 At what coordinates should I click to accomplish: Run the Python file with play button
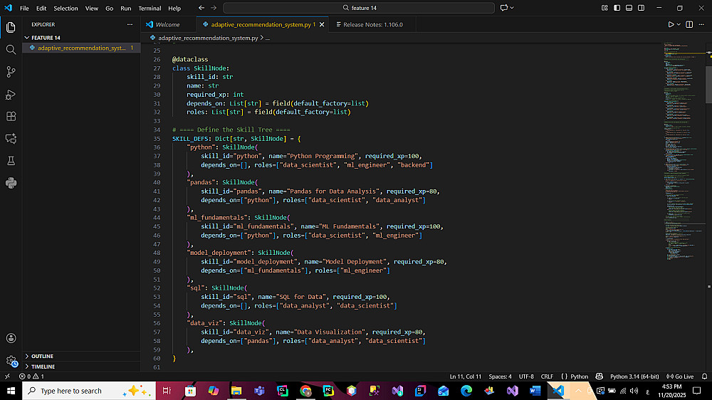tap(671, 24)
